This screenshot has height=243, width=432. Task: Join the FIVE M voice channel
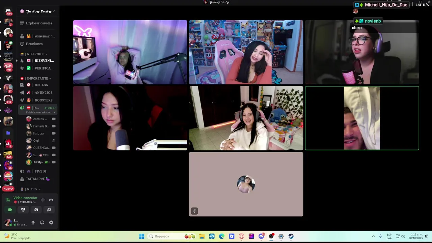37,171
